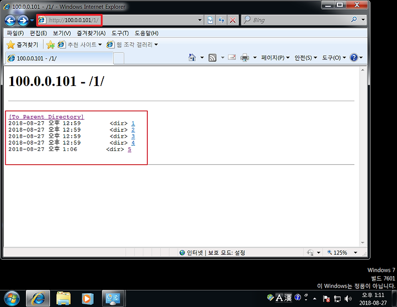This screenshot has width=397, height=307.
Task: Open the 도구(T) menu
Action: (120, 33)
